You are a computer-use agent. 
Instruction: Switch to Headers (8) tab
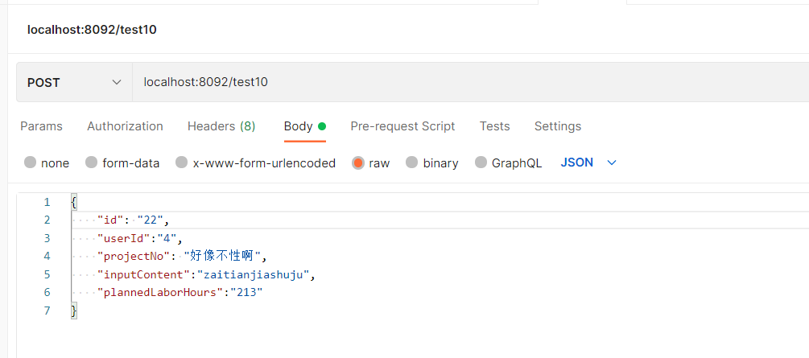coord(221,126)
